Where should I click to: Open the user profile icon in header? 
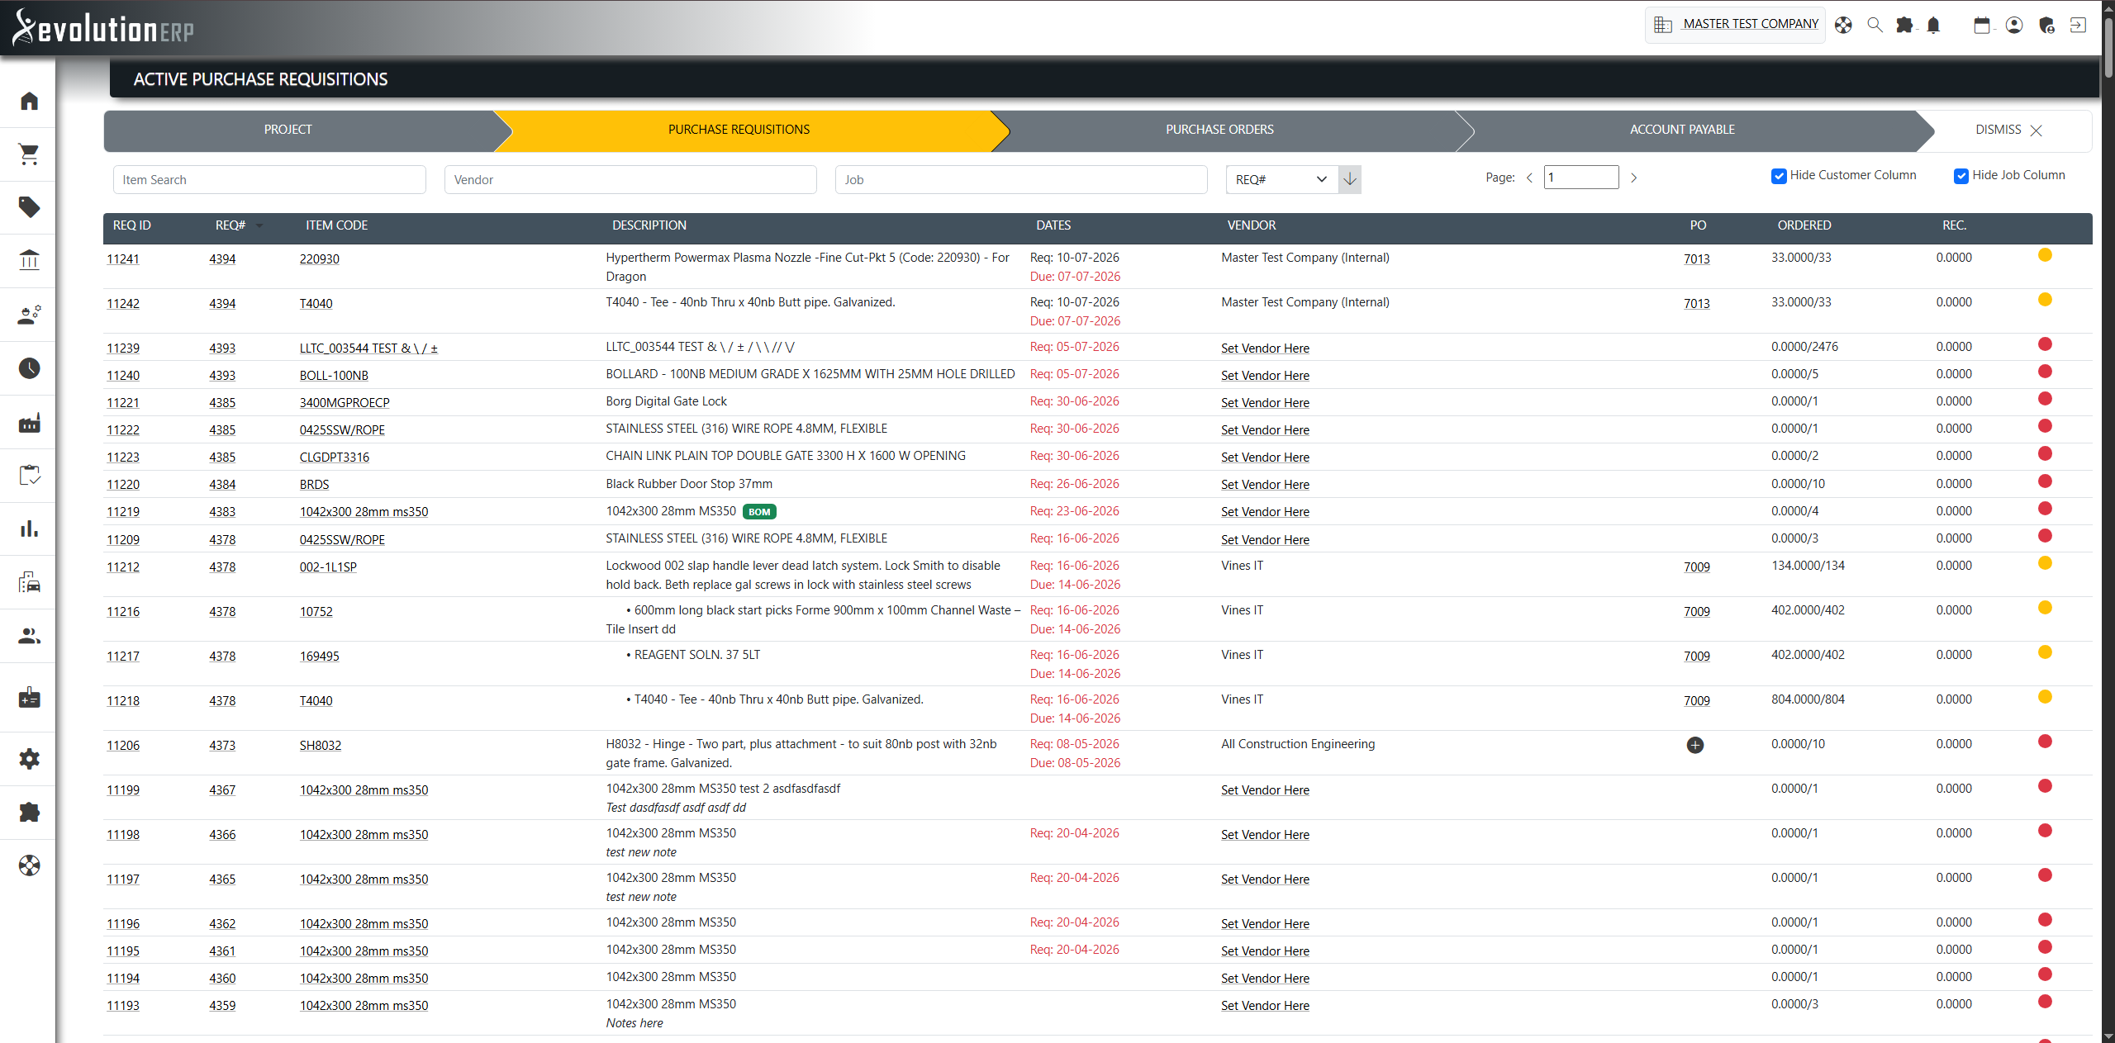point(2014,25)
